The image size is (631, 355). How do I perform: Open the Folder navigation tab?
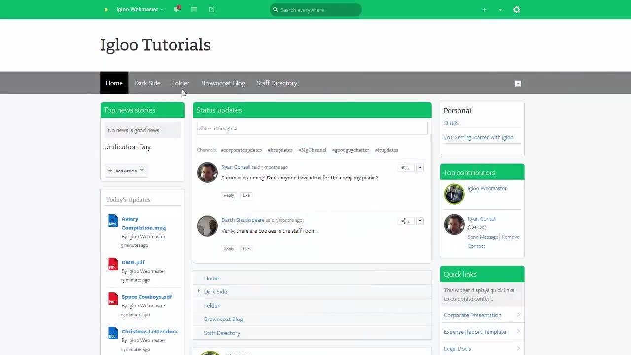[x=180, y=83]
